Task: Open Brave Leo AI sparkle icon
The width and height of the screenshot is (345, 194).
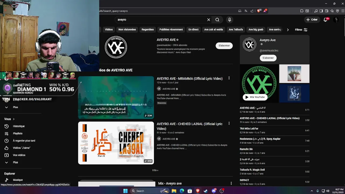Action: tap(332, 11)
